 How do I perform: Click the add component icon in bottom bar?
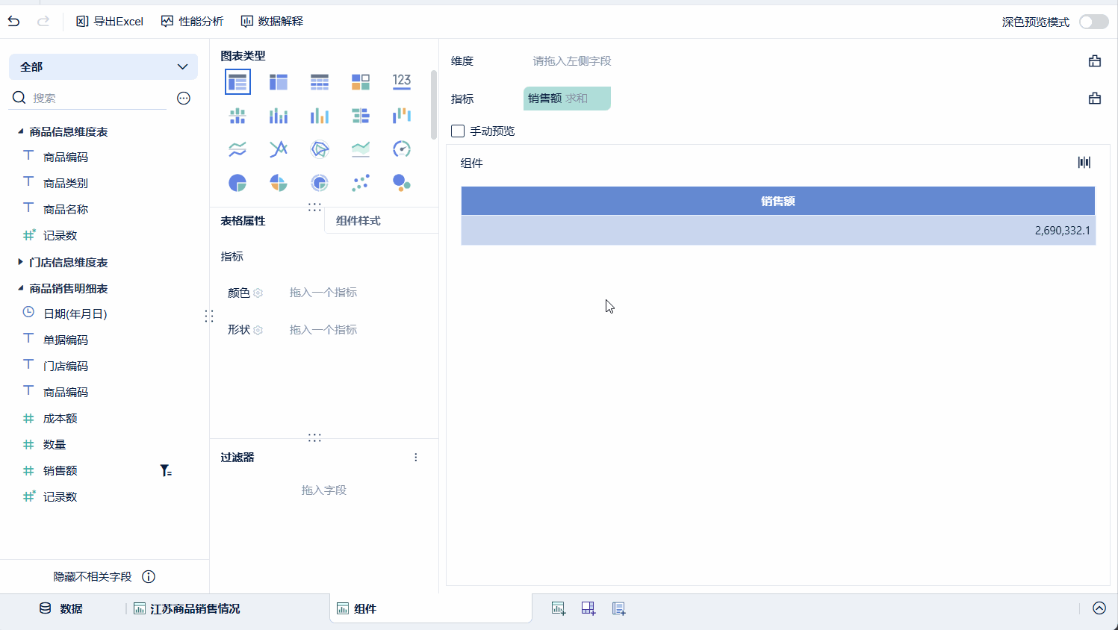point(559,608)
